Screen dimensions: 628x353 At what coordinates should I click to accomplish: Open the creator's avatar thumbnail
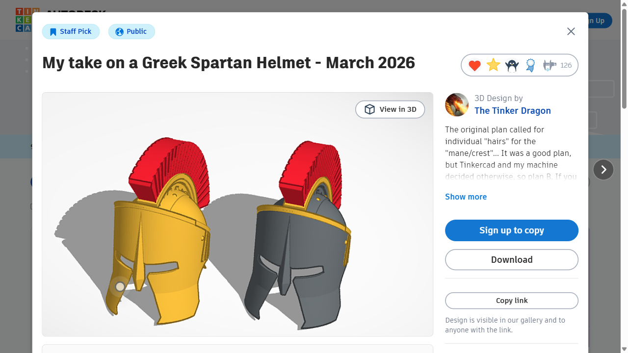457,104
